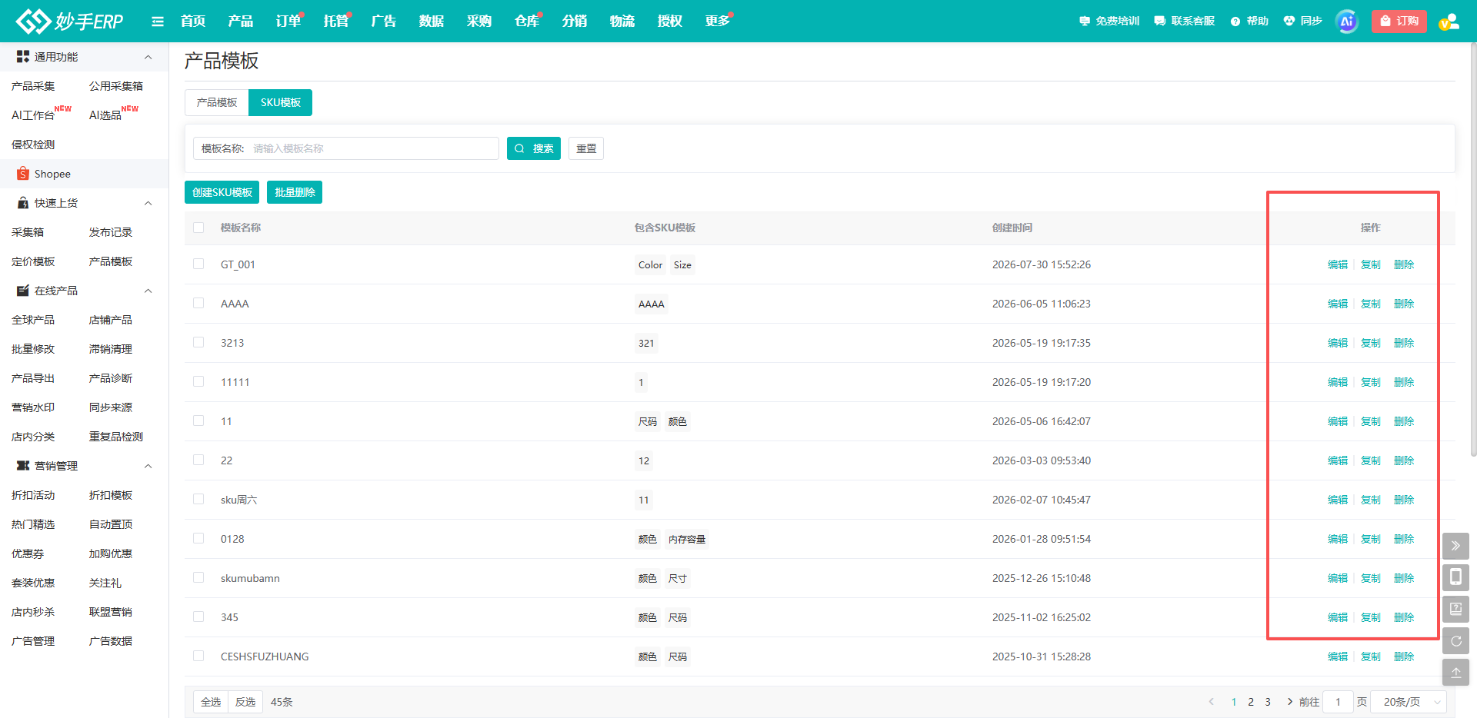Check the AAAA row checkbox
Screen dimensions: 1477x718
tap(198, 304)
